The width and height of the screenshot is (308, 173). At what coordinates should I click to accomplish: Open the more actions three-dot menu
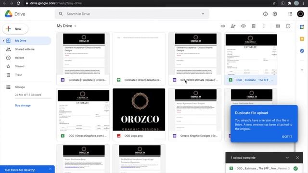[264, 26]
